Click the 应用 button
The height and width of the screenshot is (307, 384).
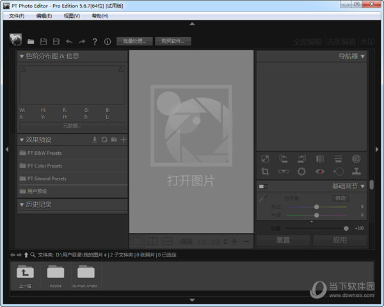click(340, 240)
